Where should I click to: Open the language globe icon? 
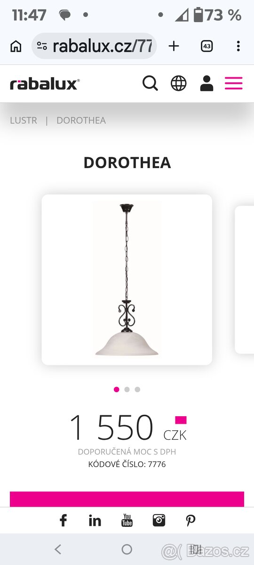(178, 83)
